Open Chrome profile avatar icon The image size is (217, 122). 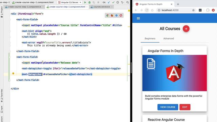[x=208, y=10]
